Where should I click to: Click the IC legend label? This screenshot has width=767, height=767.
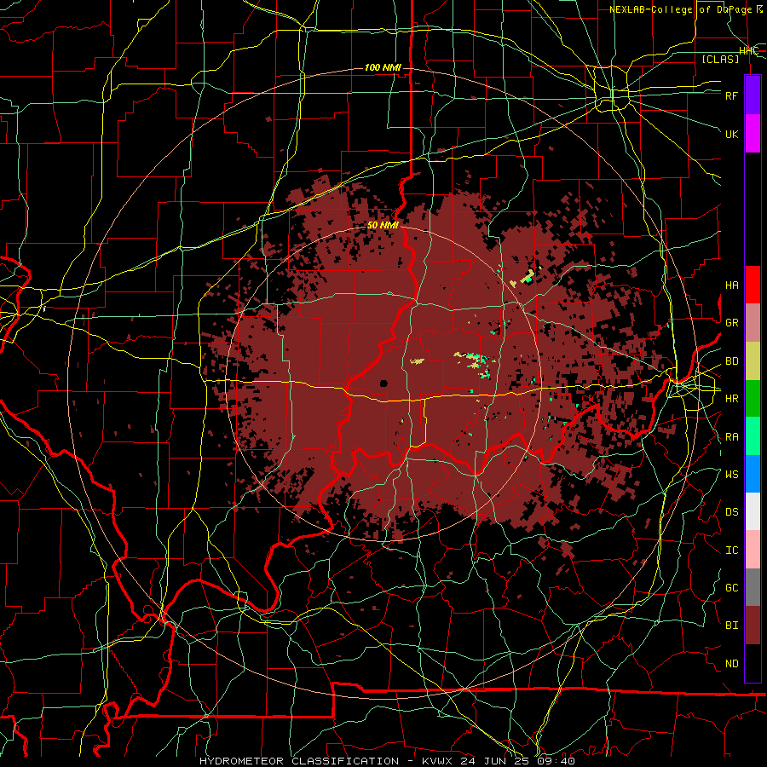[731, 551]
